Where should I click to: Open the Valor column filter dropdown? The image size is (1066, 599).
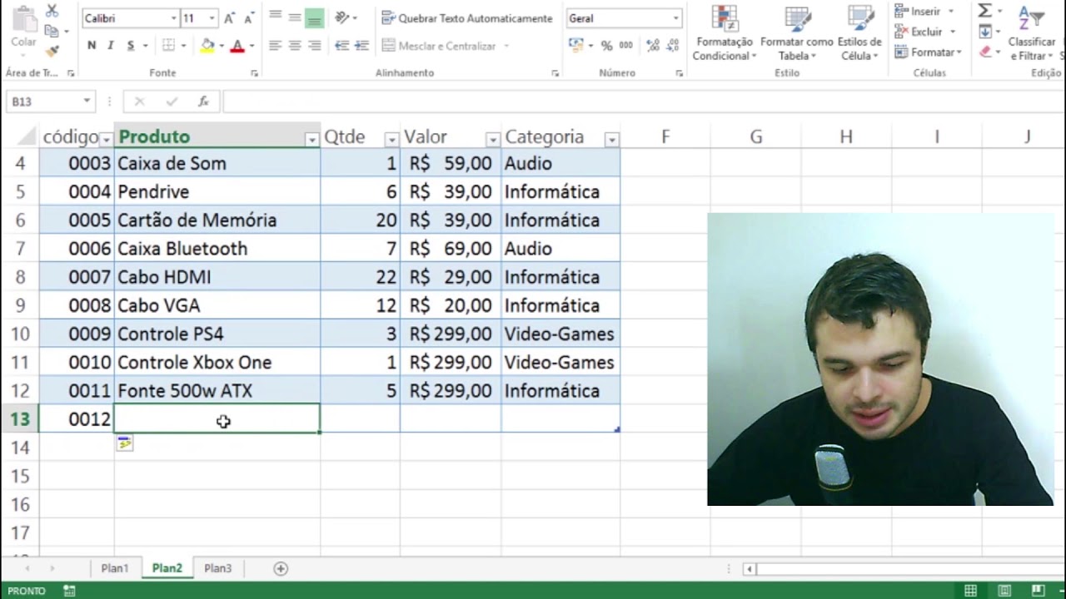493,140
